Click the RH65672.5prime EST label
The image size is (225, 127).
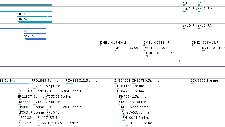coord(135,107)
